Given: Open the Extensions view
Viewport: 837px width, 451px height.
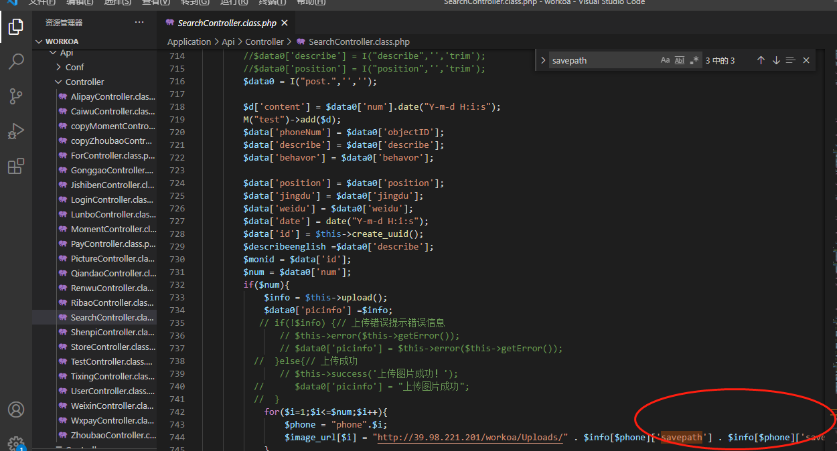Looking at the screenshot, I should [15, 166].
